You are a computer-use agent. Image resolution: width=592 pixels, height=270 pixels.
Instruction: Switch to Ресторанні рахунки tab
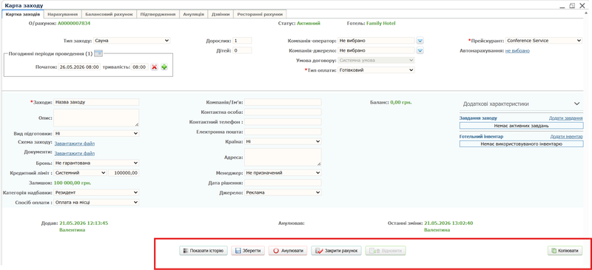tap(260, 14)
